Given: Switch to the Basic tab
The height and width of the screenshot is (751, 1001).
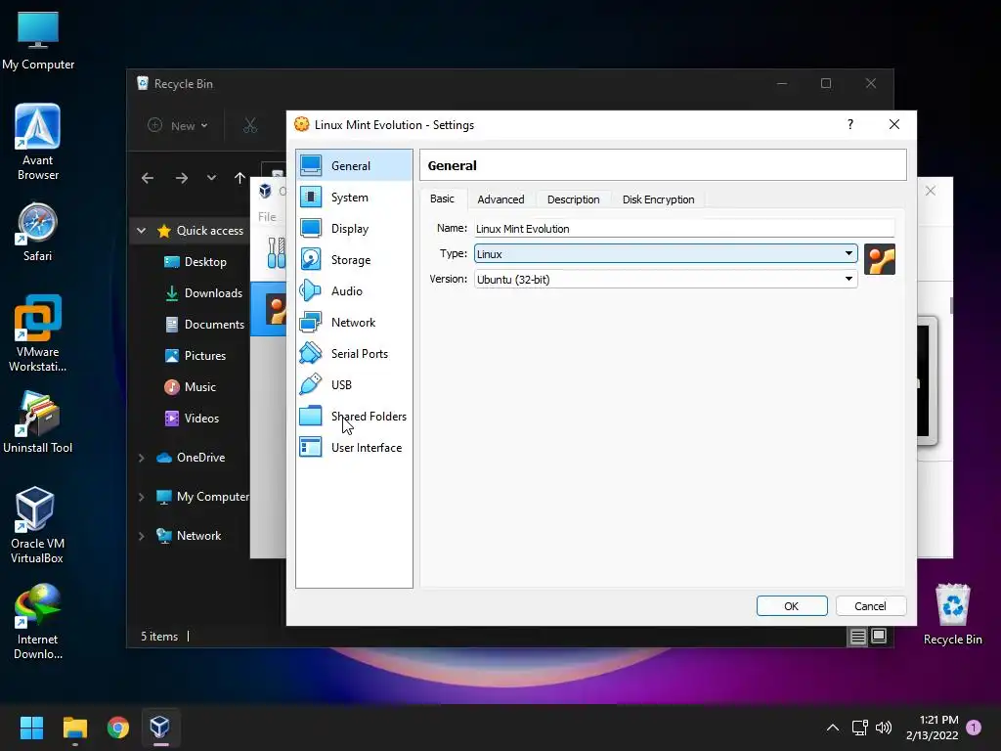Looking at the screenshot, I should [x=443, y=199].
